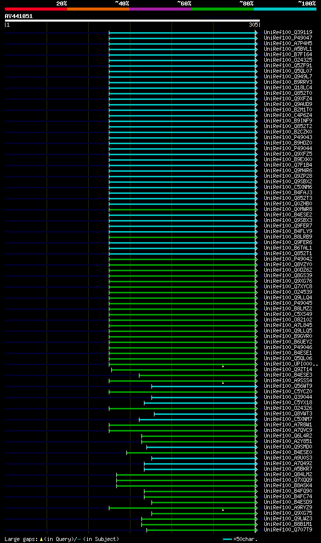Image resolution: width=321 pixels, height=543 pixels.
Task: Select the purple ~60% legend segment
Action: 160,9
